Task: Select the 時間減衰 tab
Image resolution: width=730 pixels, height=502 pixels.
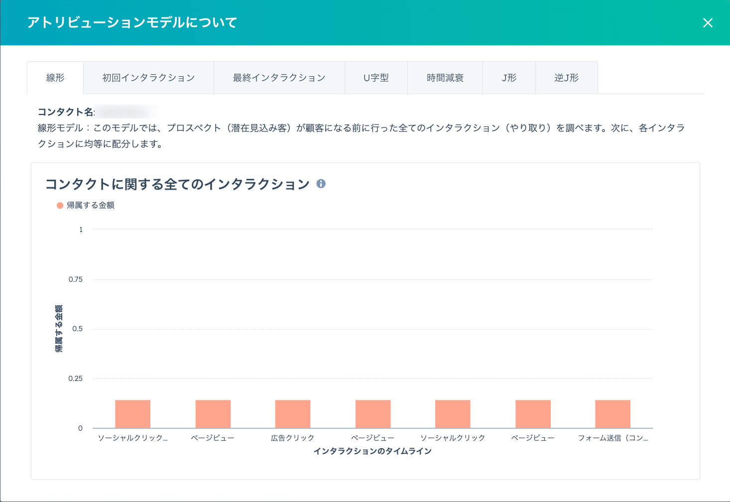Action: [x=445, y=78]
